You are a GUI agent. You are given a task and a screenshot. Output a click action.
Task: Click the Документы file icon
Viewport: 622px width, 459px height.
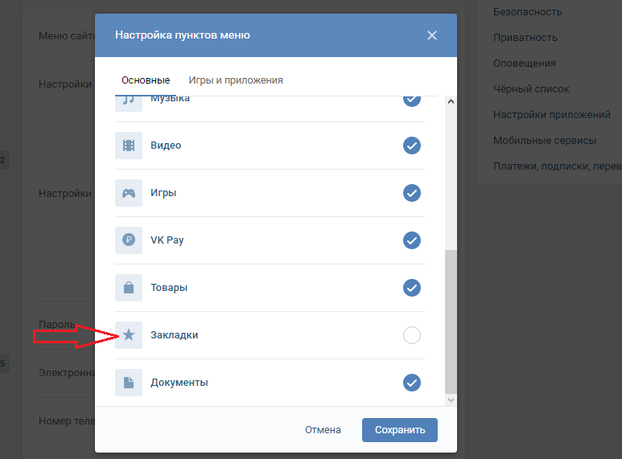[129, 383]
